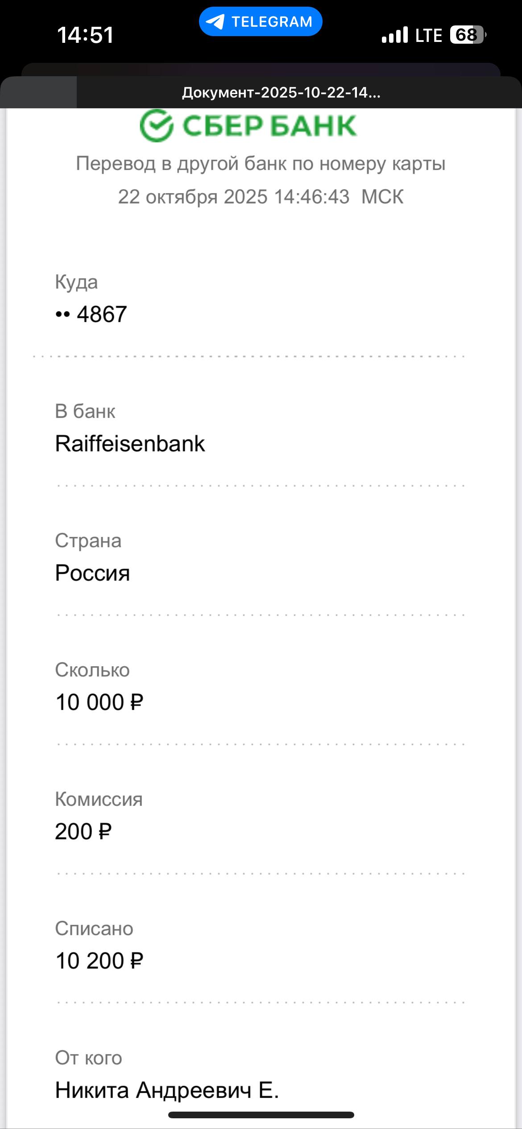Tap the LTE network indicator

[x=428, y=35]
